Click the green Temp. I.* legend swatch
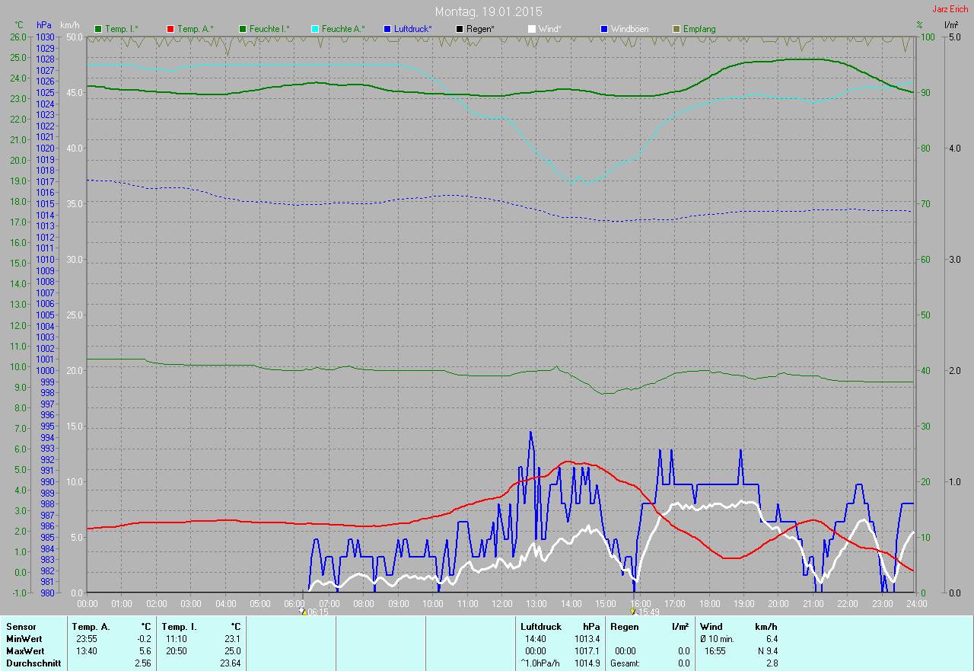974x671 pixels. pyautogui.click(x=98, y=29)
